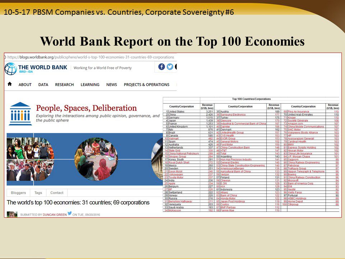Open the NEWS menu item
The width and height of the screenshot is (345, 259).
111,85
